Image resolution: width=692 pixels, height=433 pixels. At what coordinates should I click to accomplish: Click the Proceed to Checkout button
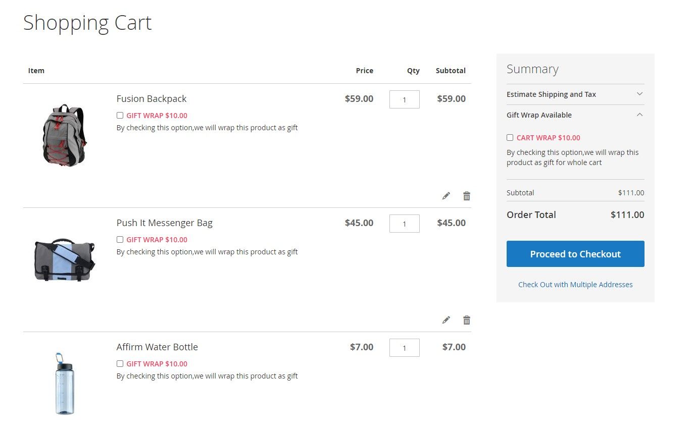click(575, 254)
